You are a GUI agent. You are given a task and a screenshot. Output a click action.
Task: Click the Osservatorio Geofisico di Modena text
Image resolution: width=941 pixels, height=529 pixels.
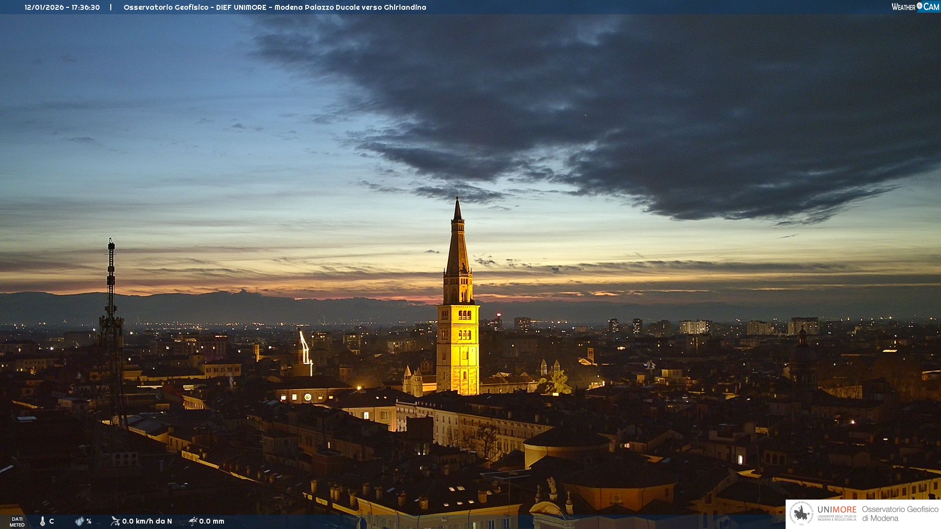(x=900, y=514)
